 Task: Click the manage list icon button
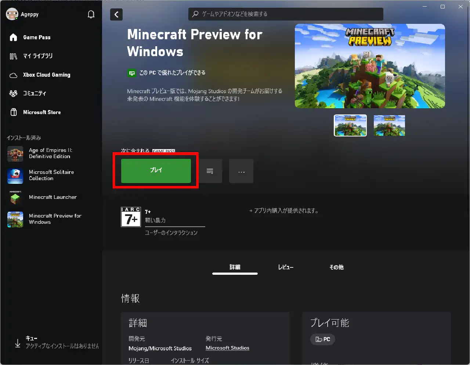(x=210, y=171)
